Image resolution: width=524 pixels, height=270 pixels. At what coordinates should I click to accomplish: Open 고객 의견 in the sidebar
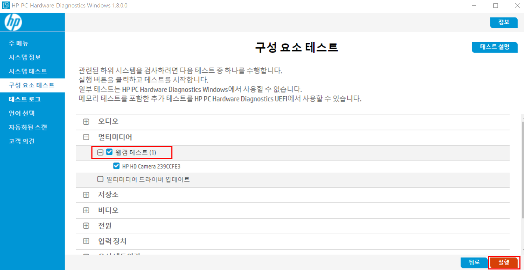pos(22,141)
